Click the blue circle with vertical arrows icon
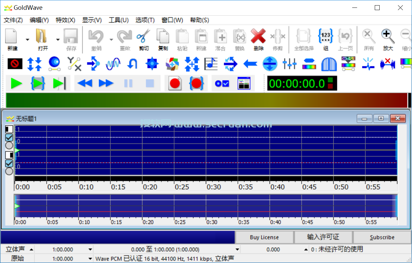The height and width of the screenshot is (263, 412). [270, 64]
